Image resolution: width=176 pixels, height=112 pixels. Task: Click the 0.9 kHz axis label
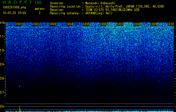[x=2, y=64]
